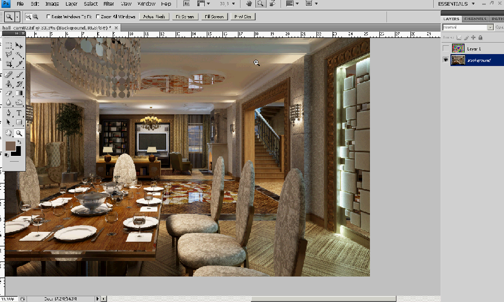Image resolution: width=504 pixels, height=302 pixels.
Task: Click the Layer 1 thumbnail
Action: point(458,48)
